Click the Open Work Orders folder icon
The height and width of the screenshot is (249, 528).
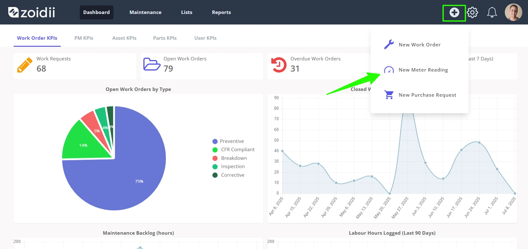[x=152, y=64]
